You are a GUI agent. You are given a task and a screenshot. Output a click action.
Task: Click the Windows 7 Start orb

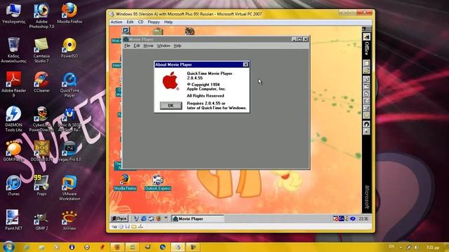point(8,247)
